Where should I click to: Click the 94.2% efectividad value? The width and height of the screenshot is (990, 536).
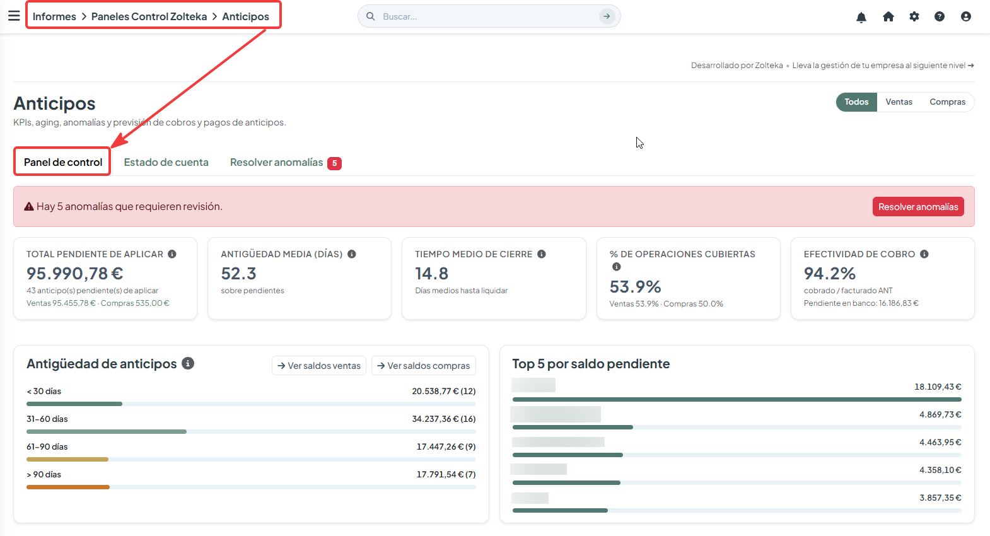click(830, 274)
